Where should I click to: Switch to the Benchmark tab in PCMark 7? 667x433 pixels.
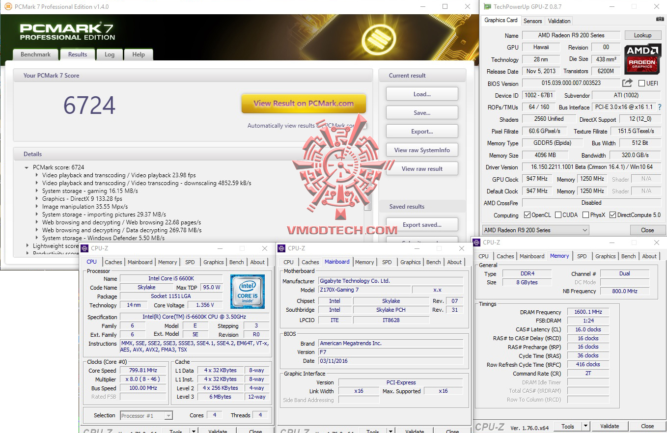[35, 54]
